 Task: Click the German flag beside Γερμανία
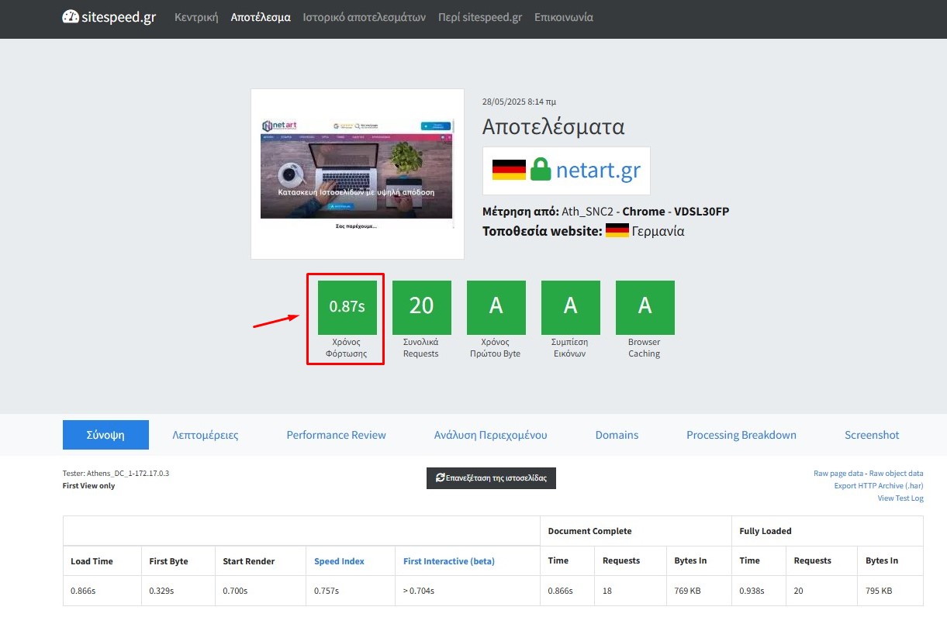617,231
